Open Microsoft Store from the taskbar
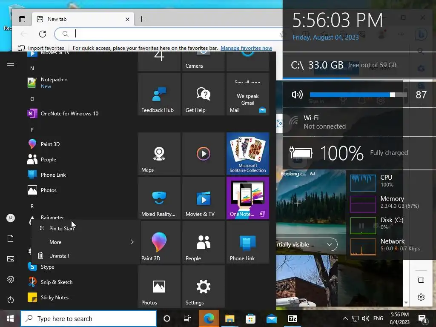The height and width of the screenshot is (327, 436). (250, 318)
